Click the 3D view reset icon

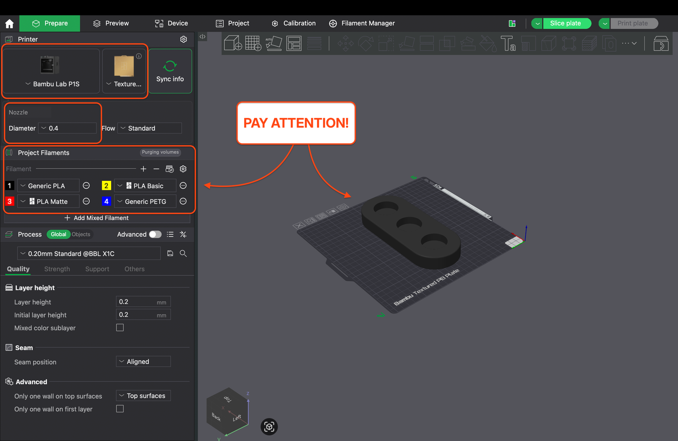269,427
